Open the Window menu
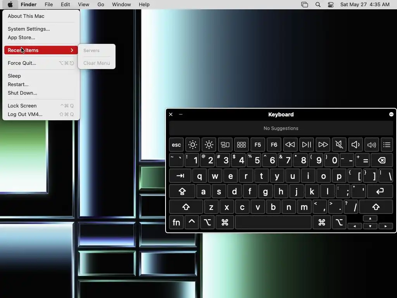This screenshot has height=298, width=397. [x=121, y=5]
